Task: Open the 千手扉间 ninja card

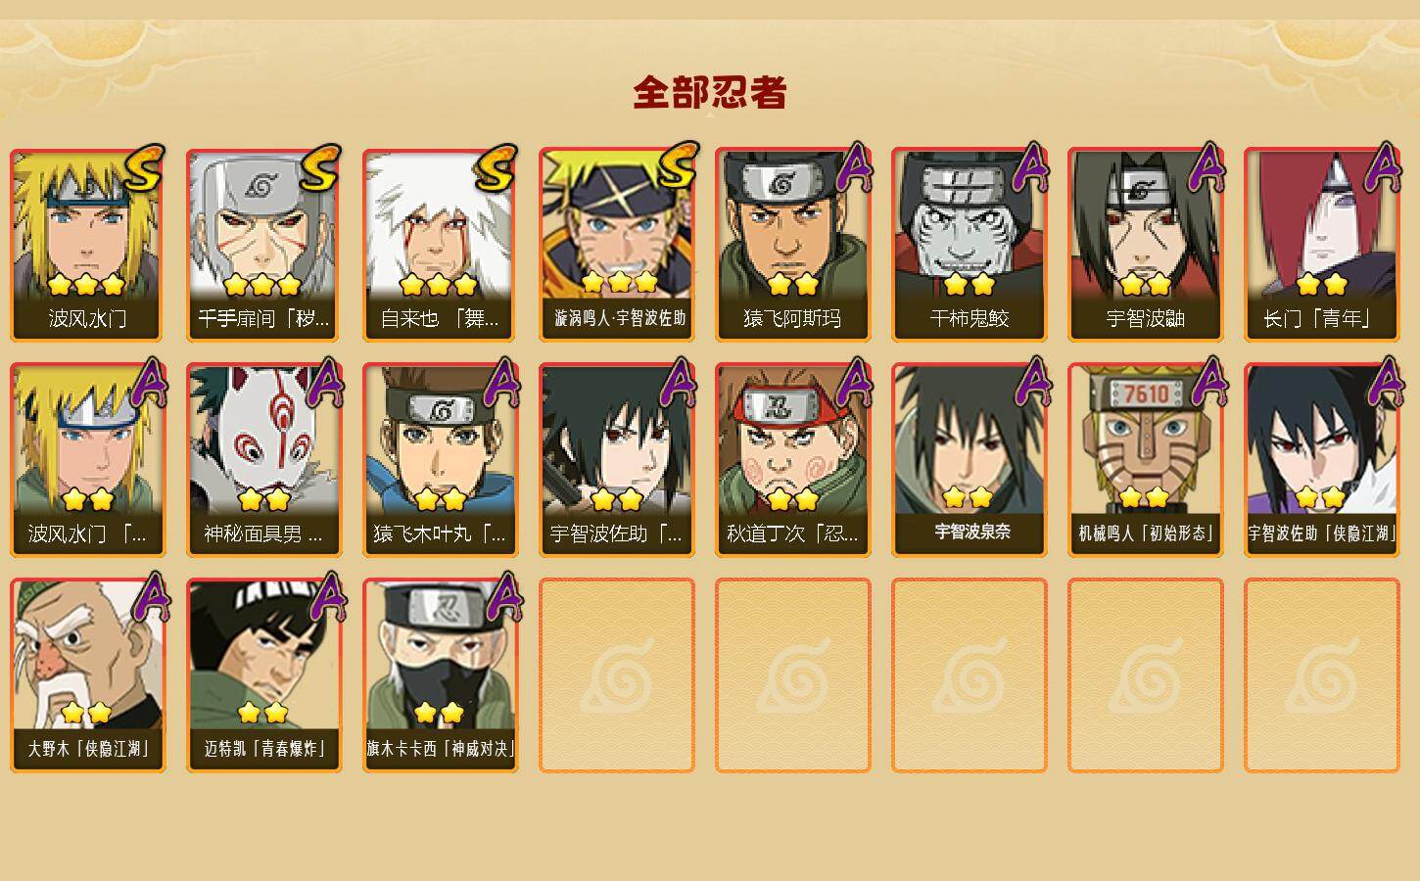Action: [263, 245]
